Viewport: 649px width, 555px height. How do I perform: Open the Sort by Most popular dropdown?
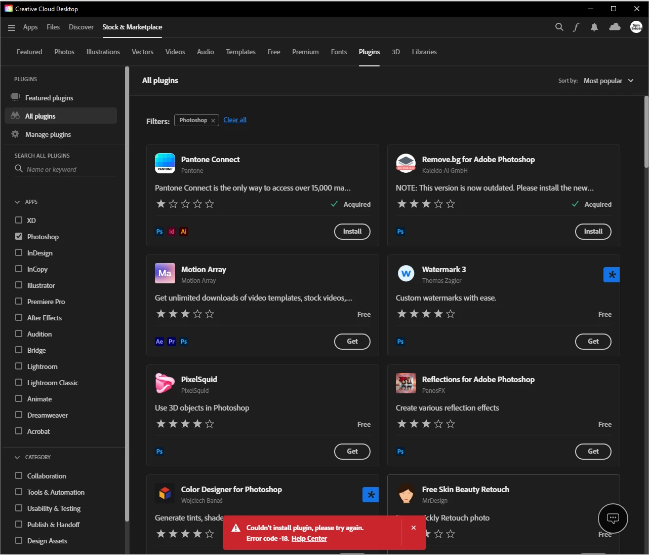[x=609, y=81]
